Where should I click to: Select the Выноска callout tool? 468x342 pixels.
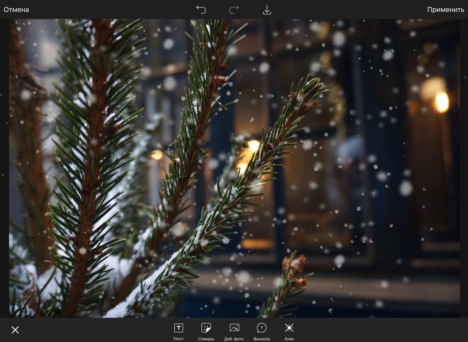point(262,331)
